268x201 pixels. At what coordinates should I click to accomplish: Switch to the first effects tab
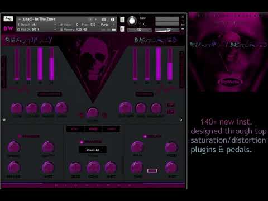coord(75,129)
